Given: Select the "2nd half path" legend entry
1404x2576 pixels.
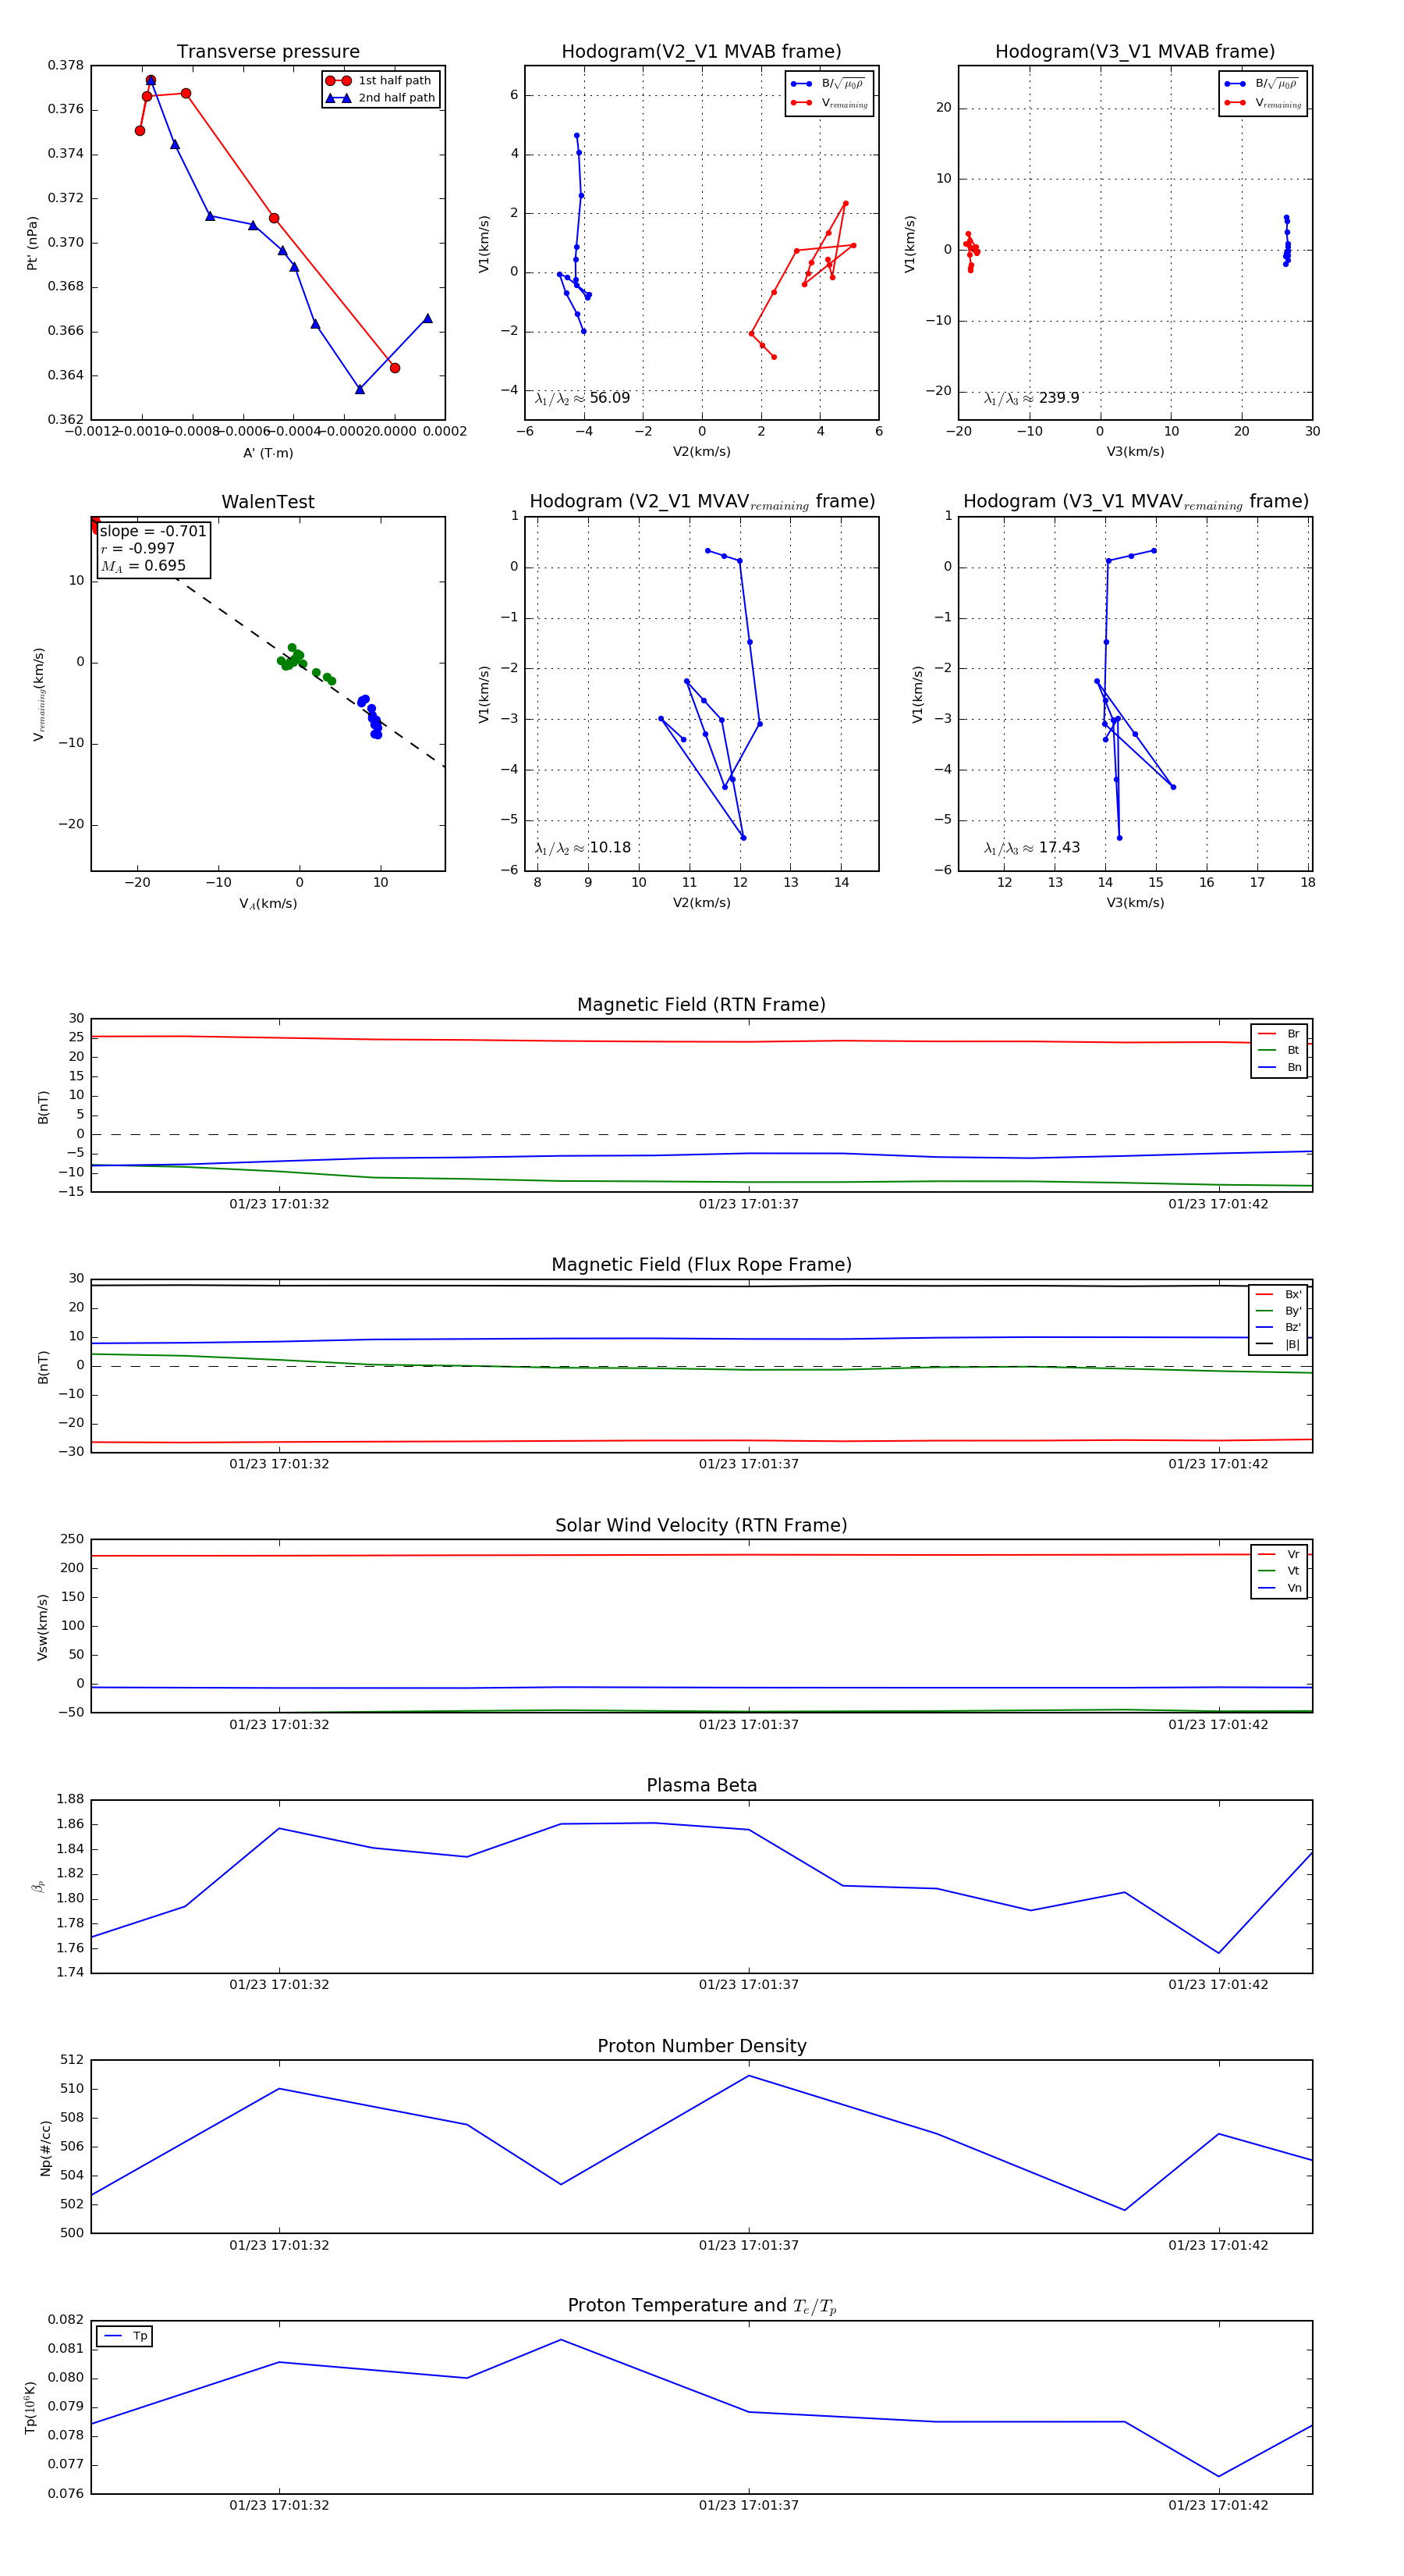Looking at the screenshot, I should (381, 98).
